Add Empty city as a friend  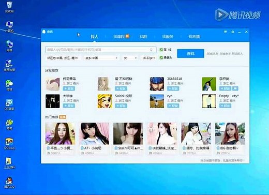click(225, 106)
